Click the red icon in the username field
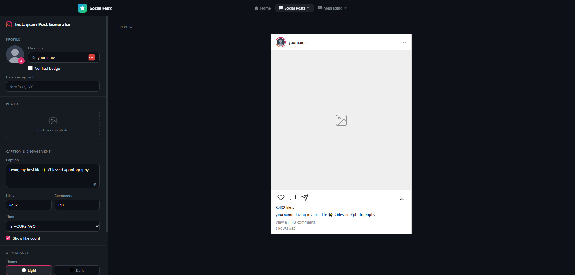This screenshot has height=275, width=575. coord(92,57)
